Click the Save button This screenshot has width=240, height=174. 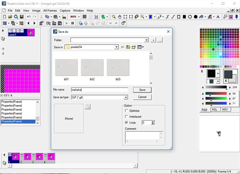tap(142, 90)
